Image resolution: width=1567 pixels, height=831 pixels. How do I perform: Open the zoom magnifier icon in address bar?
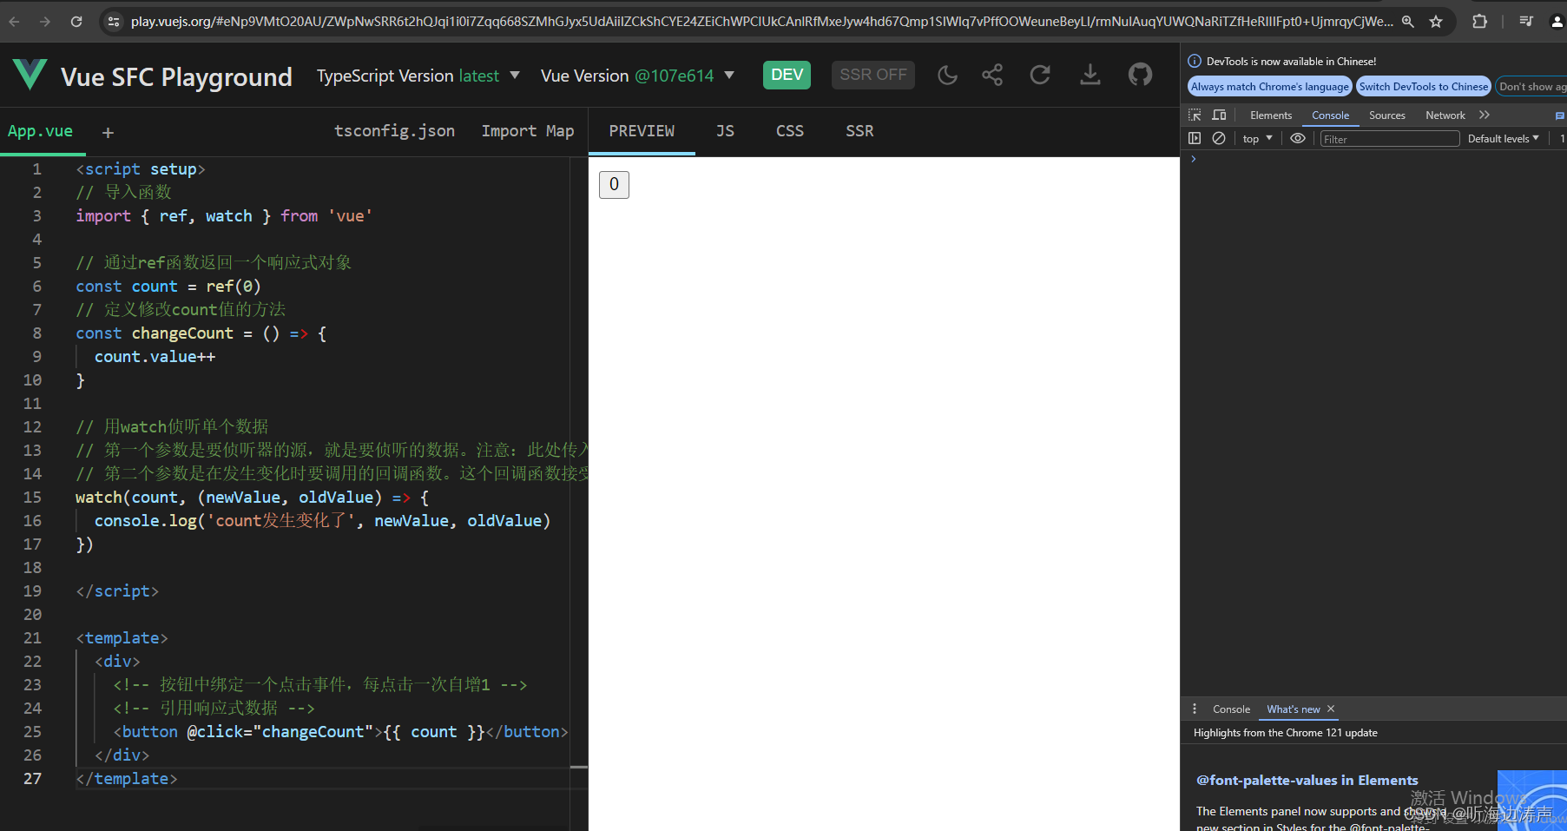[1407, 22]
